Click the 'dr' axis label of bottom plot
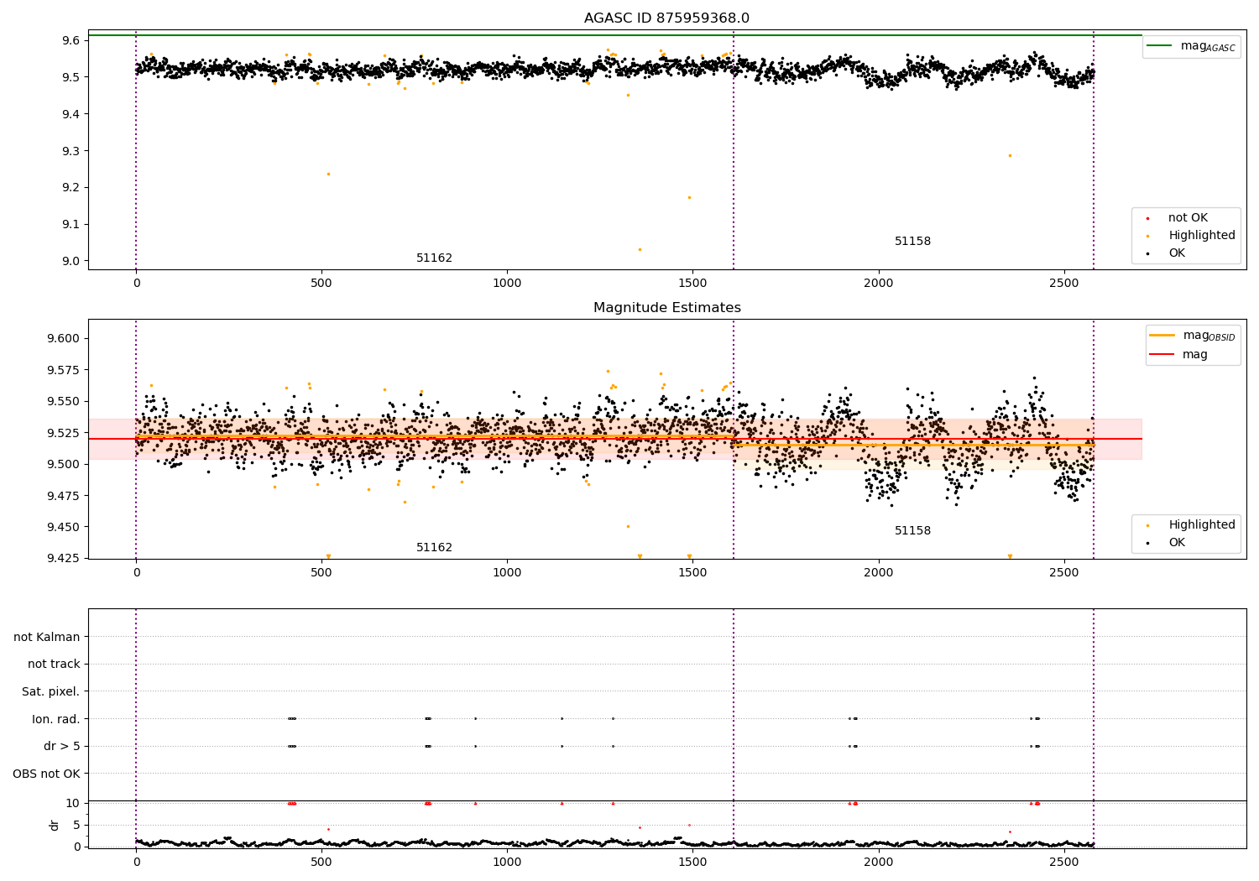Screen dimensions: 1259x881 pos(55,825)
